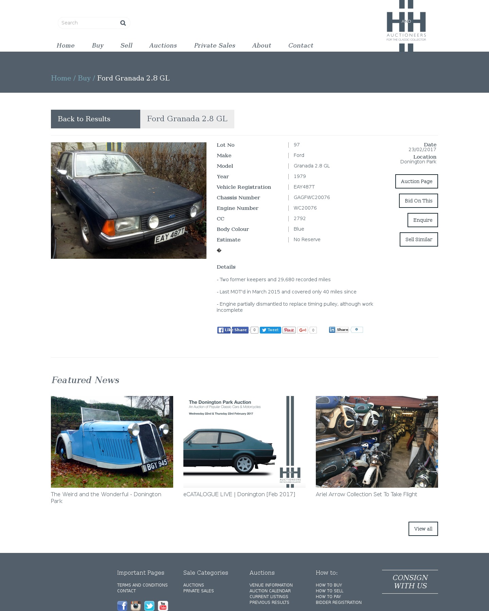The image size is (489, 611).
Task: Open Current Listings footer link
Action: coord(269,597)
